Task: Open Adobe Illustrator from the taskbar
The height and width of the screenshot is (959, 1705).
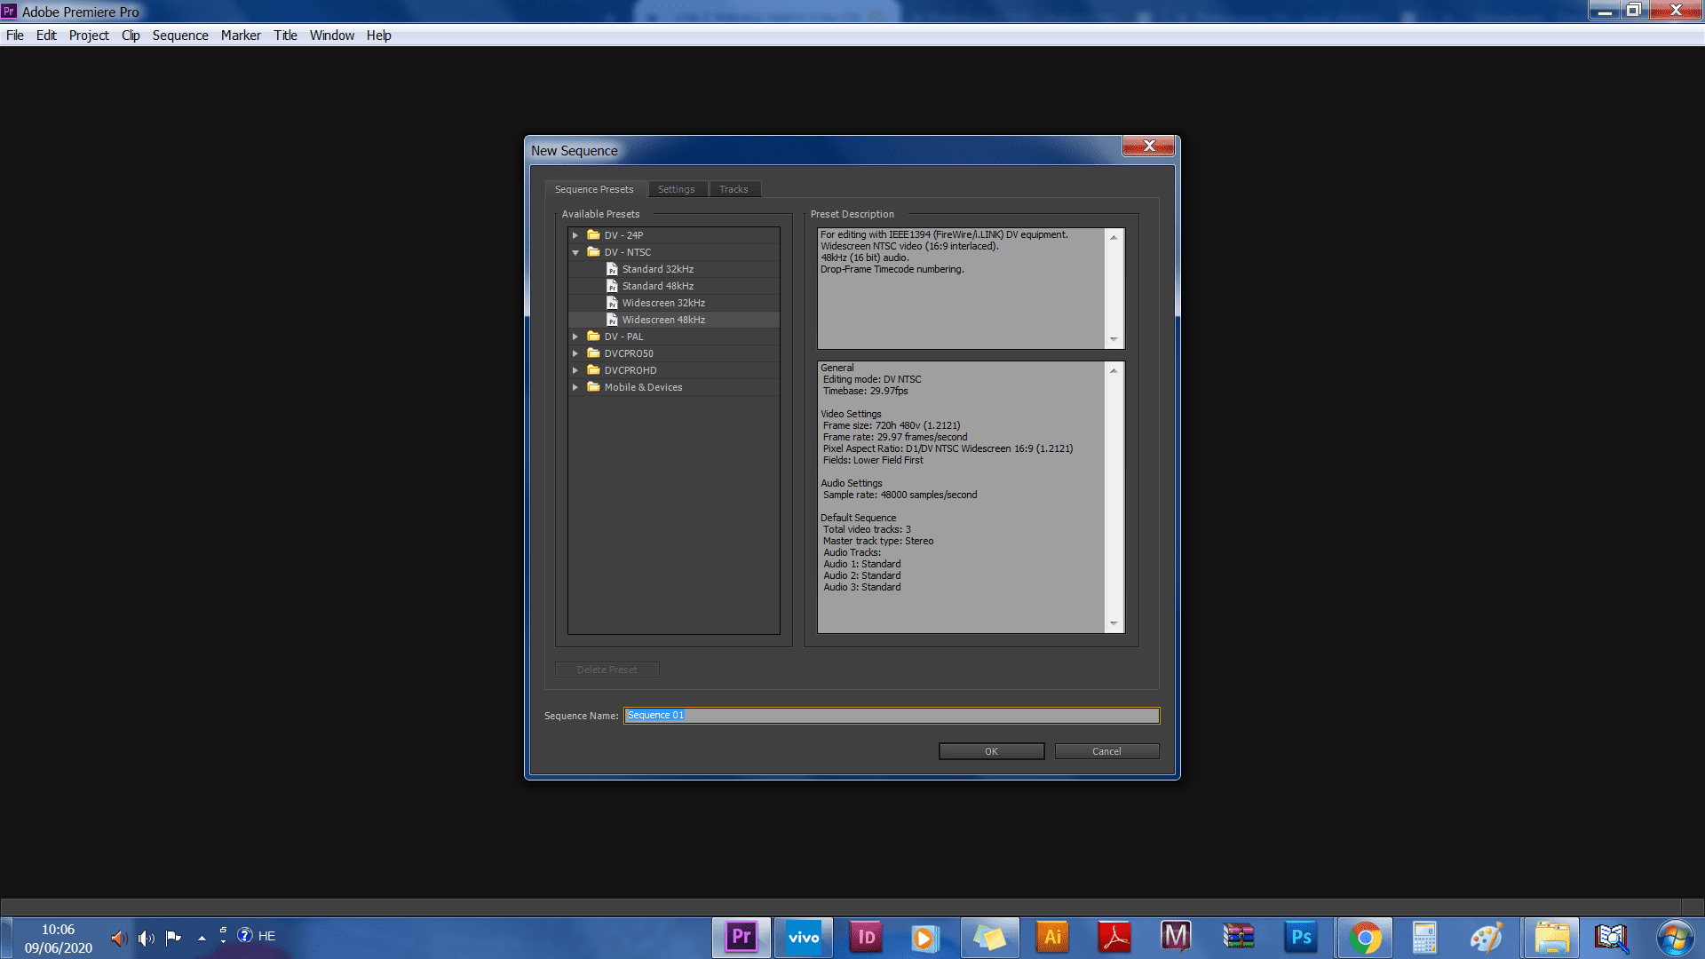Action: [1052, 937]
